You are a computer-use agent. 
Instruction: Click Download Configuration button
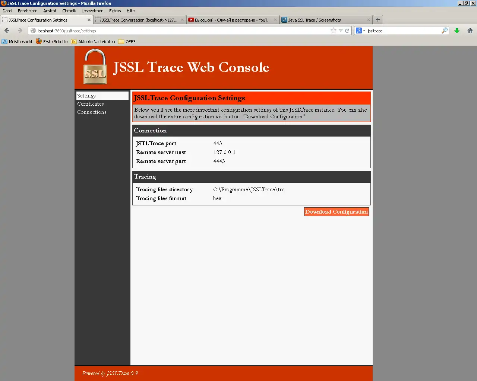click(x=336, y=212)
